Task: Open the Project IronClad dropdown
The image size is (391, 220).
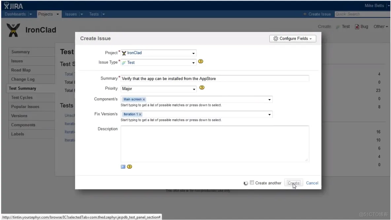Action: tap(159, 53)
